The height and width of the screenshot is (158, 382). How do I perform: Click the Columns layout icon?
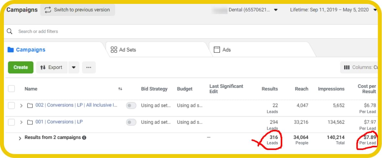tap(347, 67)
